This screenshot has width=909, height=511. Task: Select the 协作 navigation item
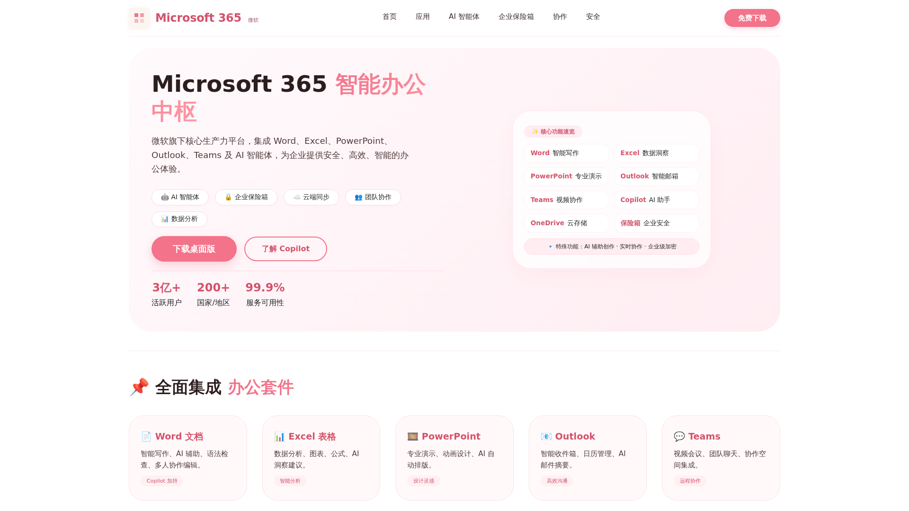pyautogui.click(x=560, y=17)
